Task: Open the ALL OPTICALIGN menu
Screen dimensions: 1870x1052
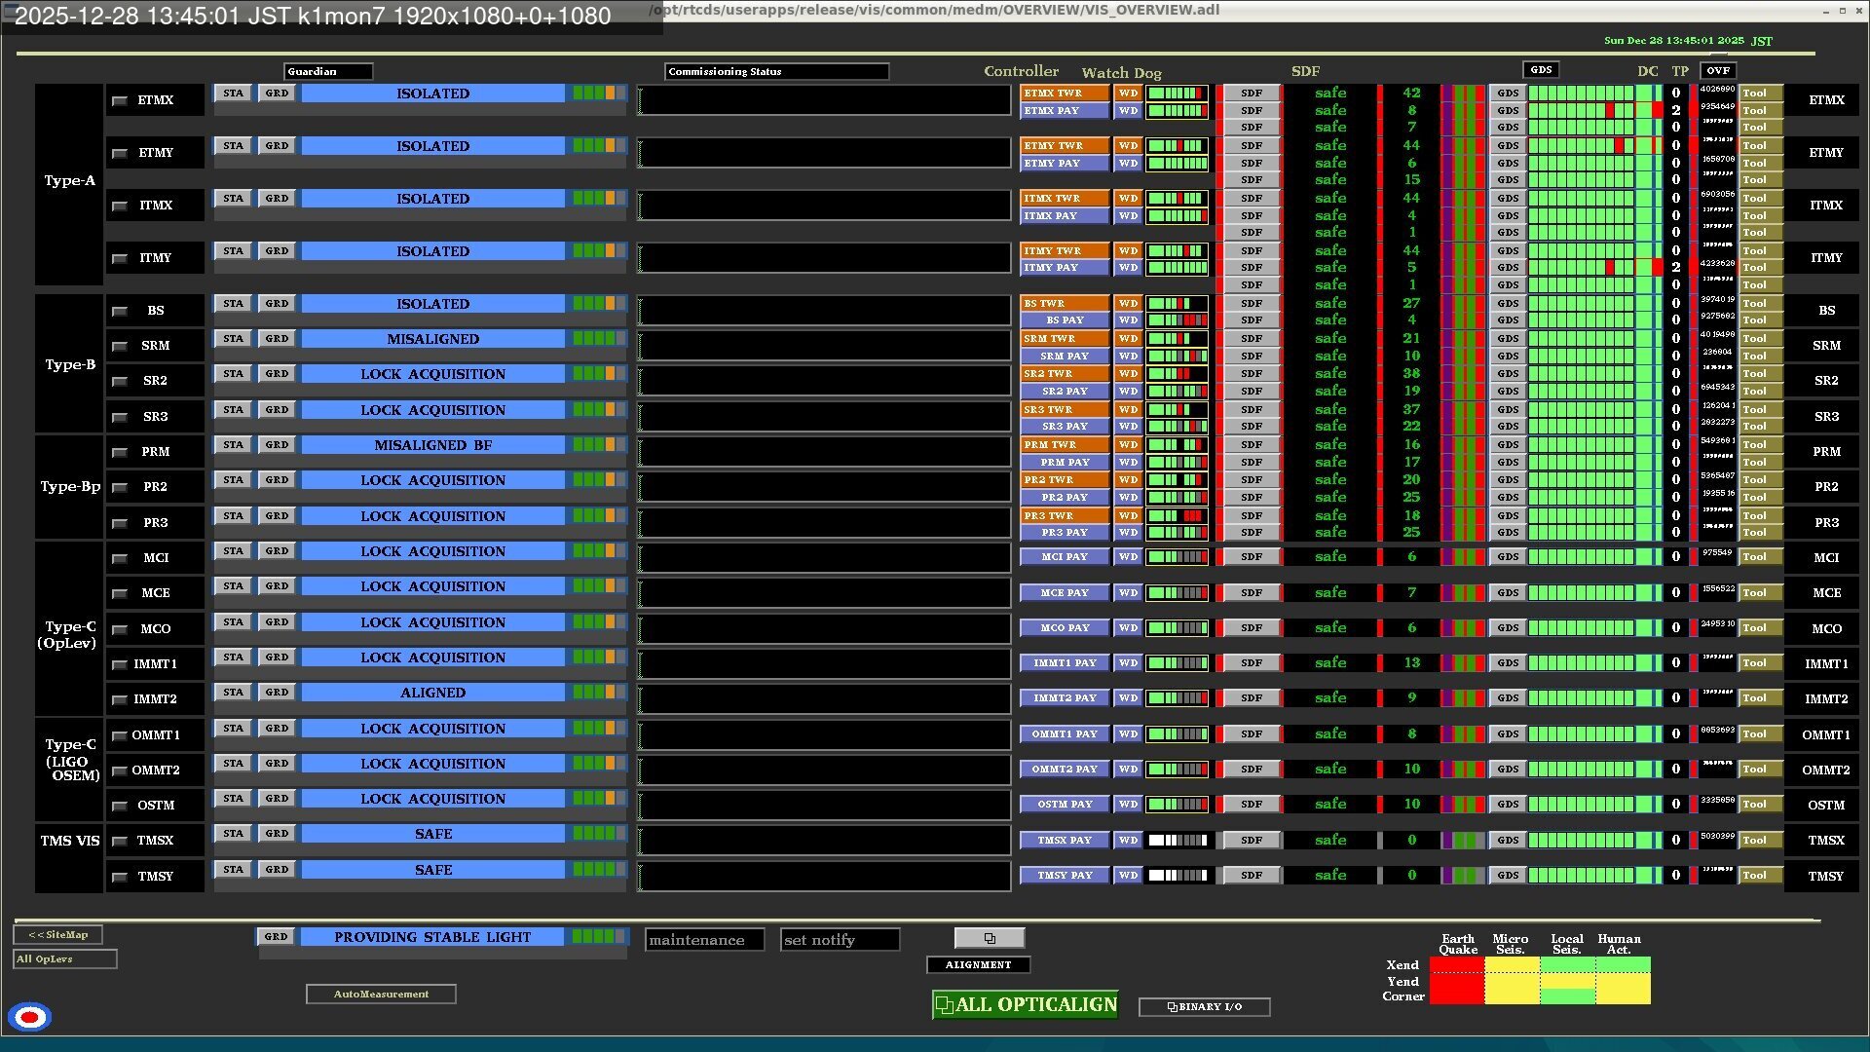Action: (1025, 1005)
